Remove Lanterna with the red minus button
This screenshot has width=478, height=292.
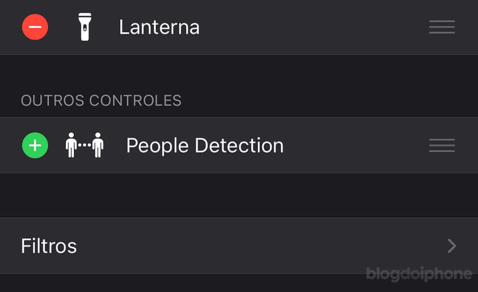(35, 27)
